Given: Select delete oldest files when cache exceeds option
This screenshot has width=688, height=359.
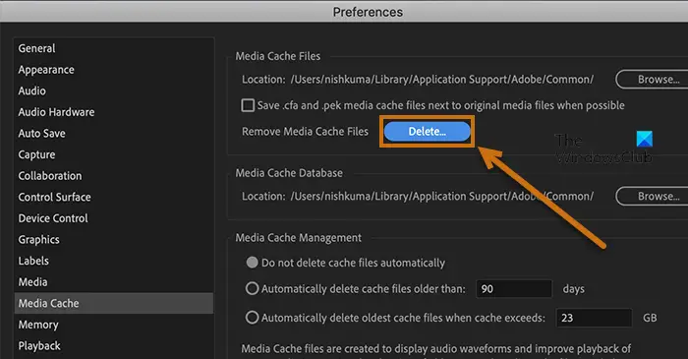Looking at the screenshot, I should click(x=252, y=318).
